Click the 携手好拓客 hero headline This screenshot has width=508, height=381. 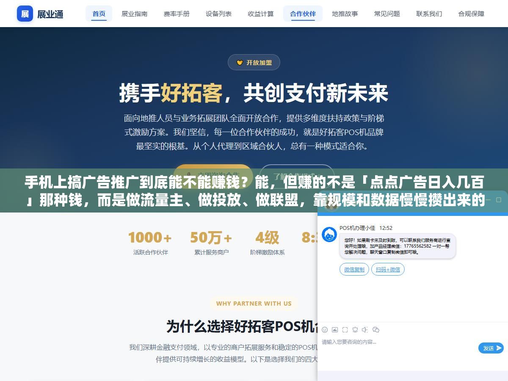point(254,94)
